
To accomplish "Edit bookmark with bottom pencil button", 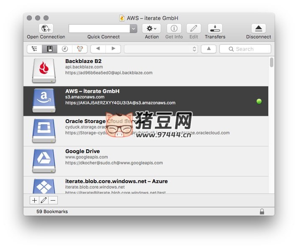I will 44,200.
